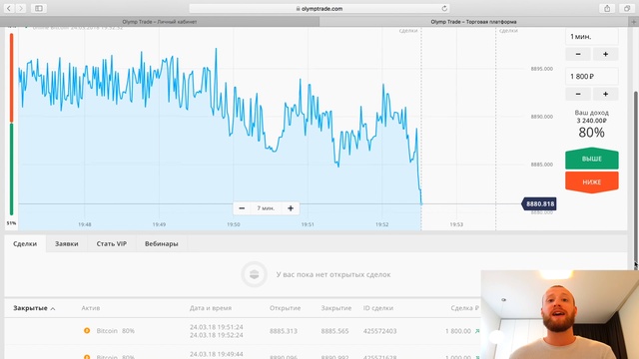The height and width of the screenshot is (359, 639).
Task: Click deal ID 425572403
Action: [379, 331]
